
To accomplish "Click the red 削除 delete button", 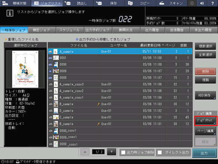I will (205, 71).
